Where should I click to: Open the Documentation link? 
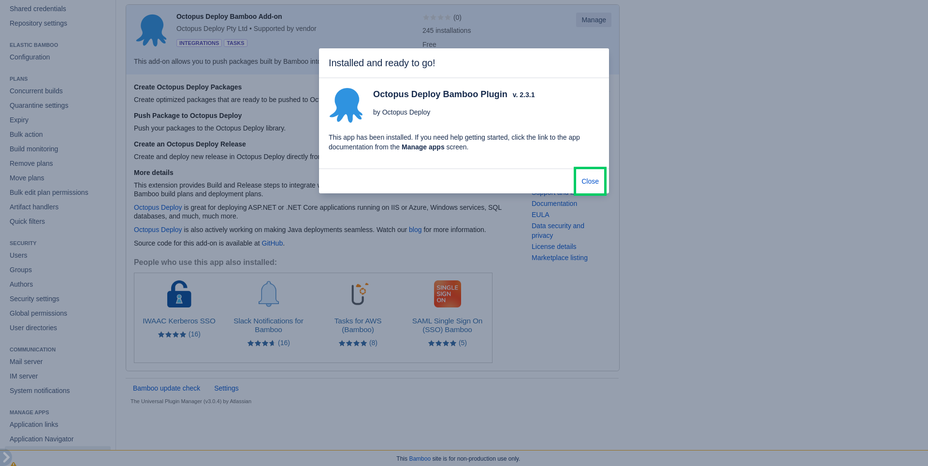tap(554, 204)
